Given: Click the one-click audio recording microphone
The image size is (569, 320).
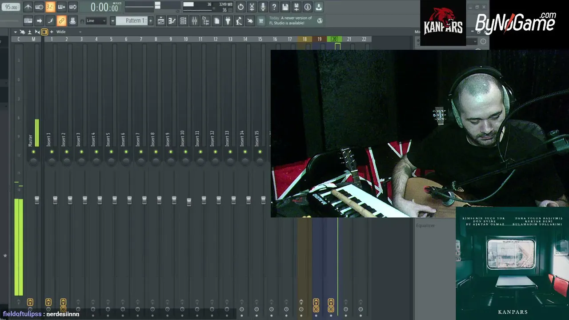Looking at the screenshot, I should [263, 7].
